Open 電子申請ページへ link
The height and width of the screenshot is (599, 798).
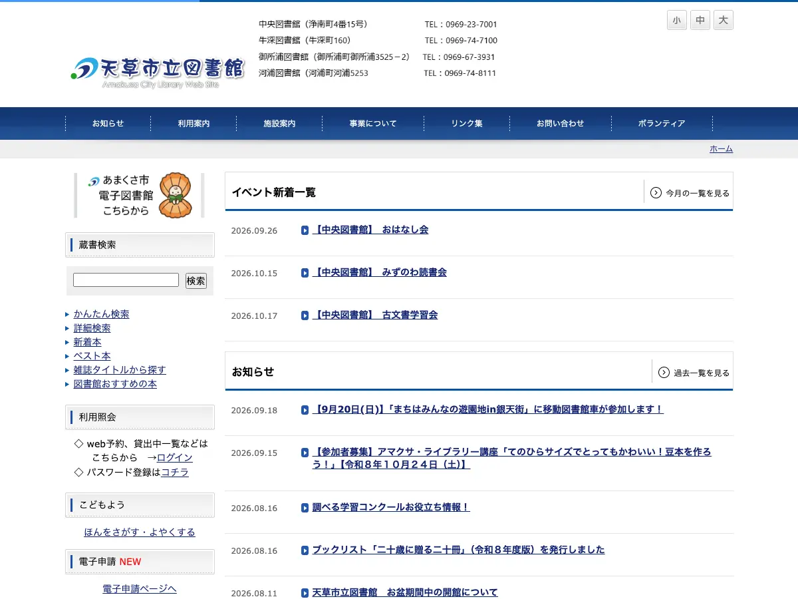(x=140, y=589)
